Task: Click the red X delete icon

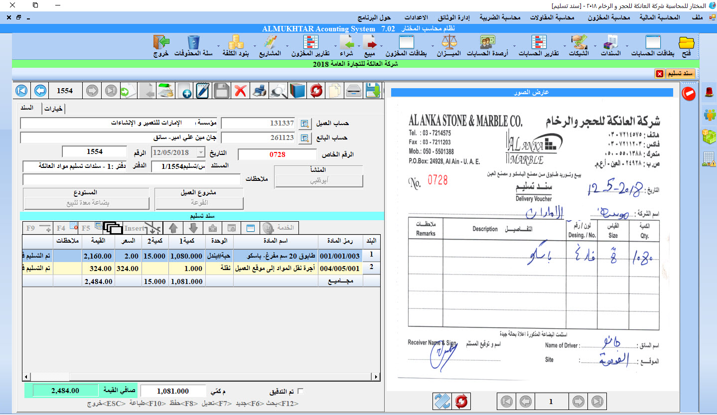Action: 241,91
